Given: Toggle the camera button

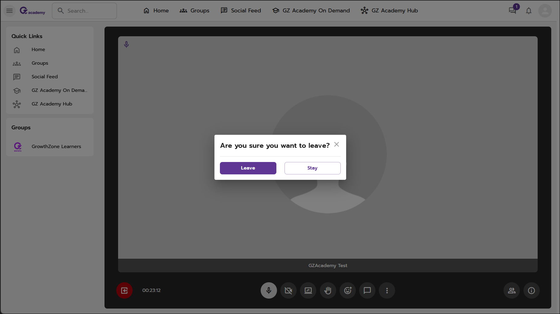Looking at the screenshot, I should pos(288,290).
